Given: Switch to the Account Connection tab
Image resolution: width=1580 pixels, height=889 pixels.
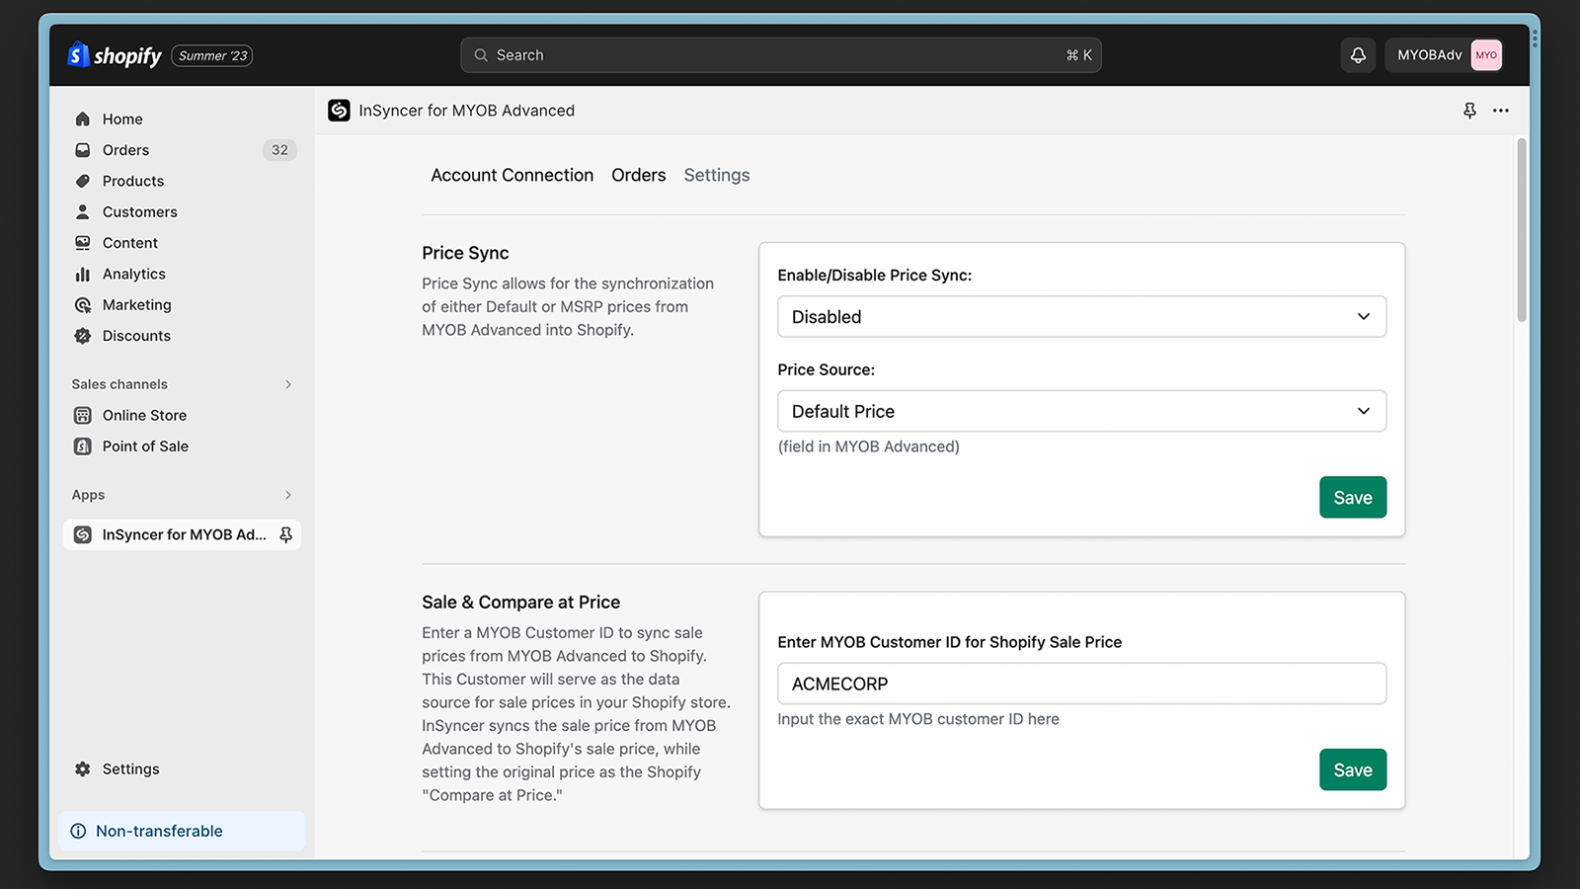Looking at the screenshot, I should [512, 175].
